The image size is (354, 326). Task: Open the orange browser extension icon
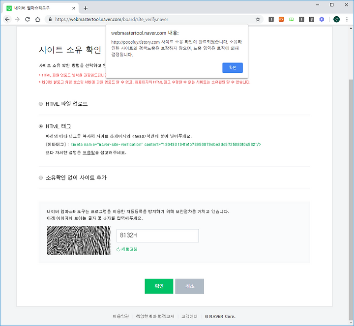[281, 19]
